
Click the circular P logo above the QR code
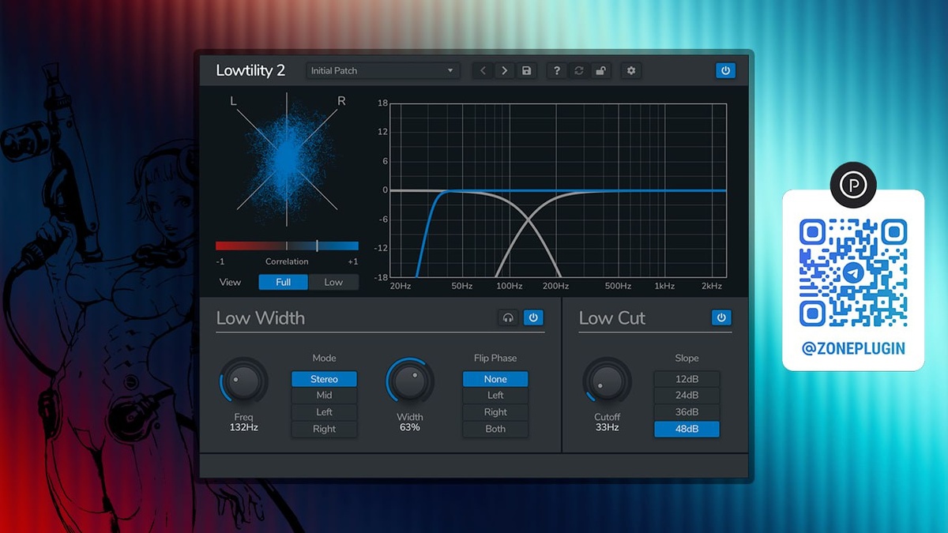(853, 184)
